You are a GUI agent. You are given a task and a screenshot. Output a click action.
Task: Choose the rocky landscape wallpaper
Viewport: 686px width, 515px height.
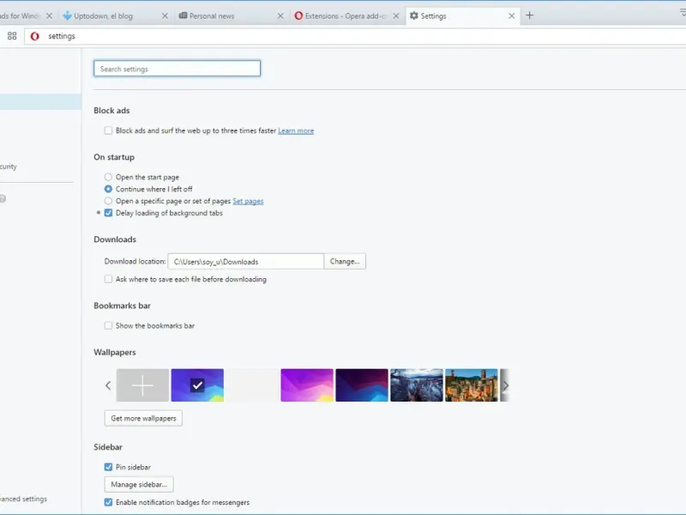point(417,385)
